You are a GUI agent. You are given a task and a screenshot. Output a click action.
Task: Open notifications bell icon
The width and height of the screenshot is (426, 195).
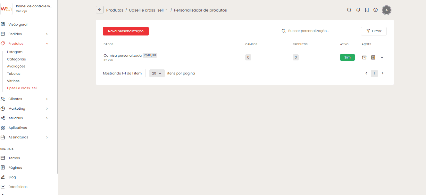[358, 10]
